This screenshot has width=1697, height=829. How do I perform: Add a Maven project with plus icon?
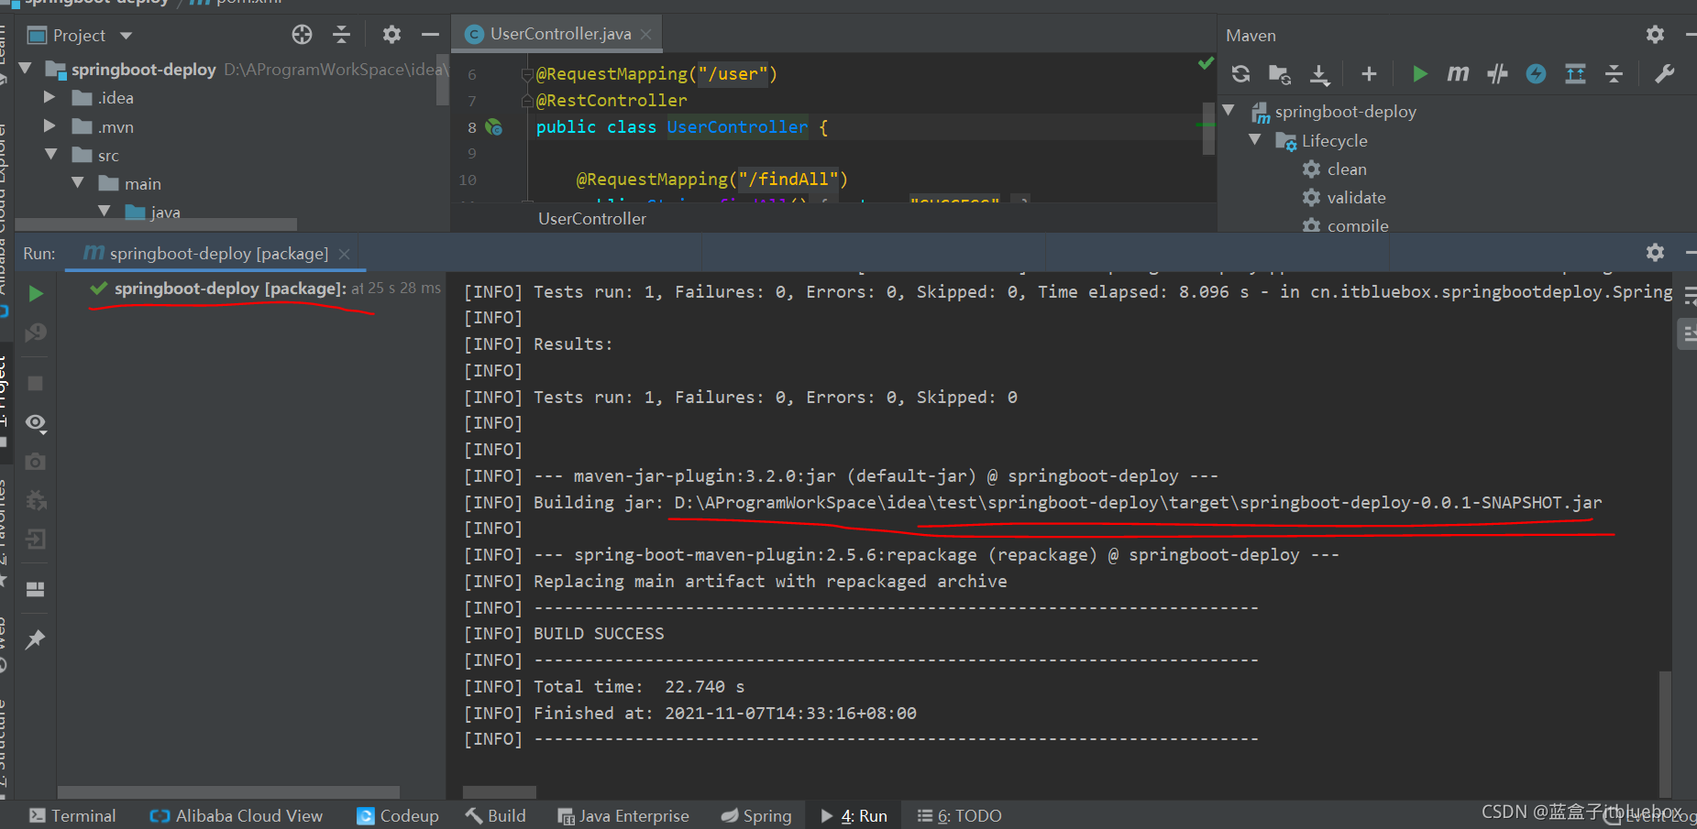pos(1369,74)
